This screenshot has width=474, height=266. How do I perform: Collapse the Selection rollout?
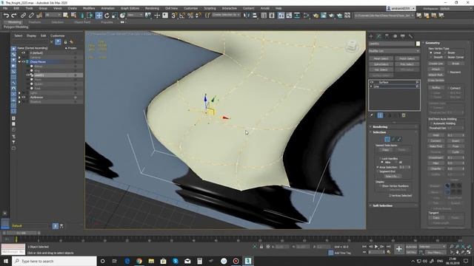[x=379, y=132]
